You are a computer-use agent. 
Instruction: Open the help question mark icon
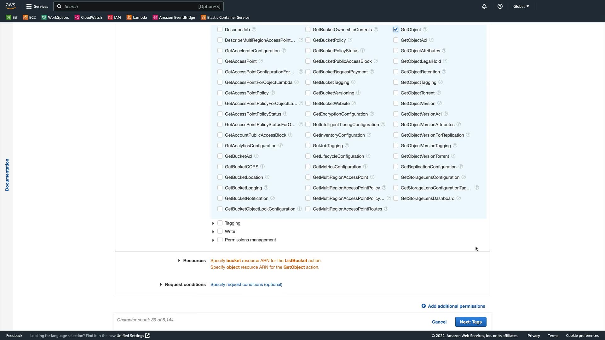click(x=500, y=6)
